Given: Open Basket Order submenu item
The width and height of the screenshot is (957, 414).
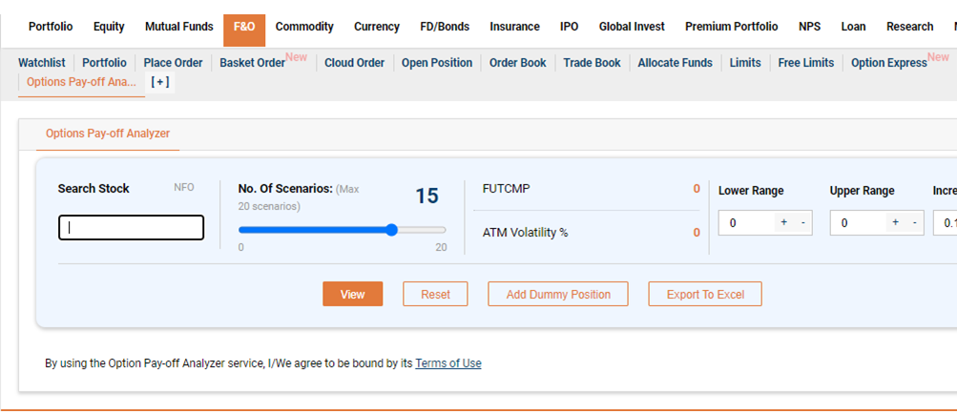Looking at the screenshot, I should 252,63.
